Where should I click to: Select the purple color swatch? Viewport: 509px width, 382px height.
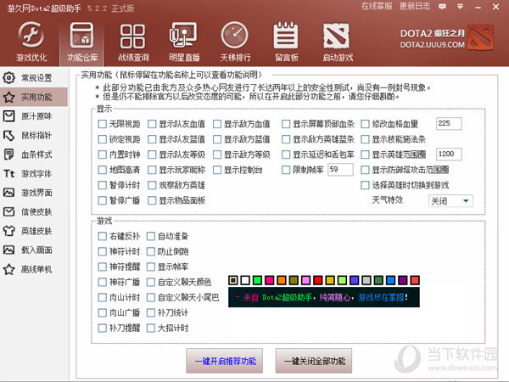point(402,280)
